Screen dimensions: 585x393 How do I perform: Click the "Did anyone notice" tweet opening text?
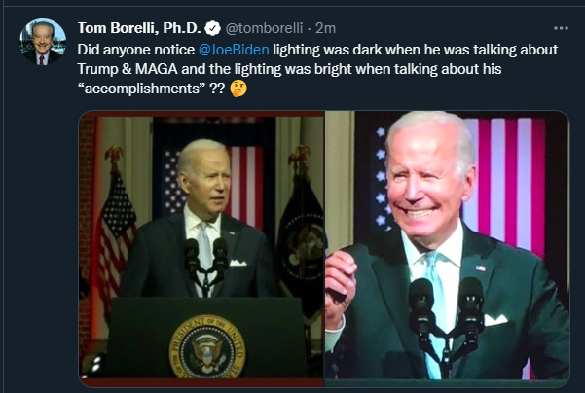136,50
